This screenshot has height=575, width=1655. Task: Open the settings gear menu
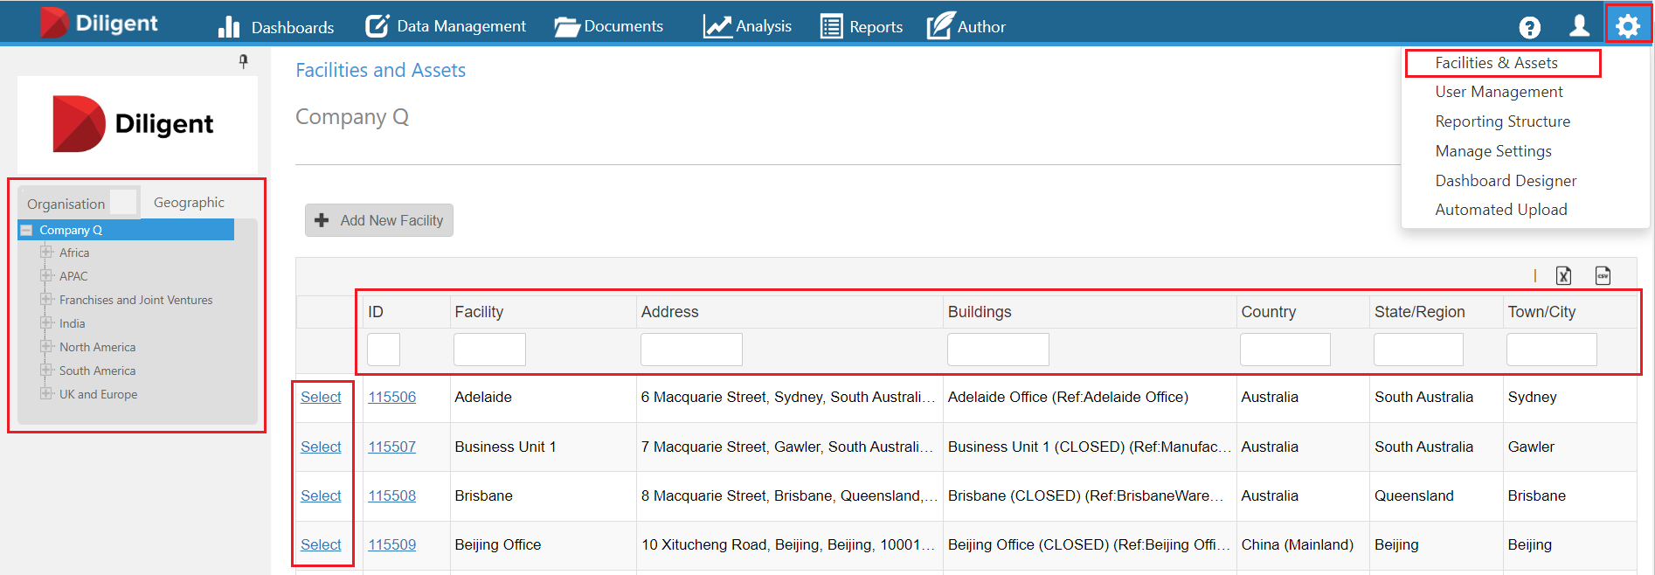1627,25
